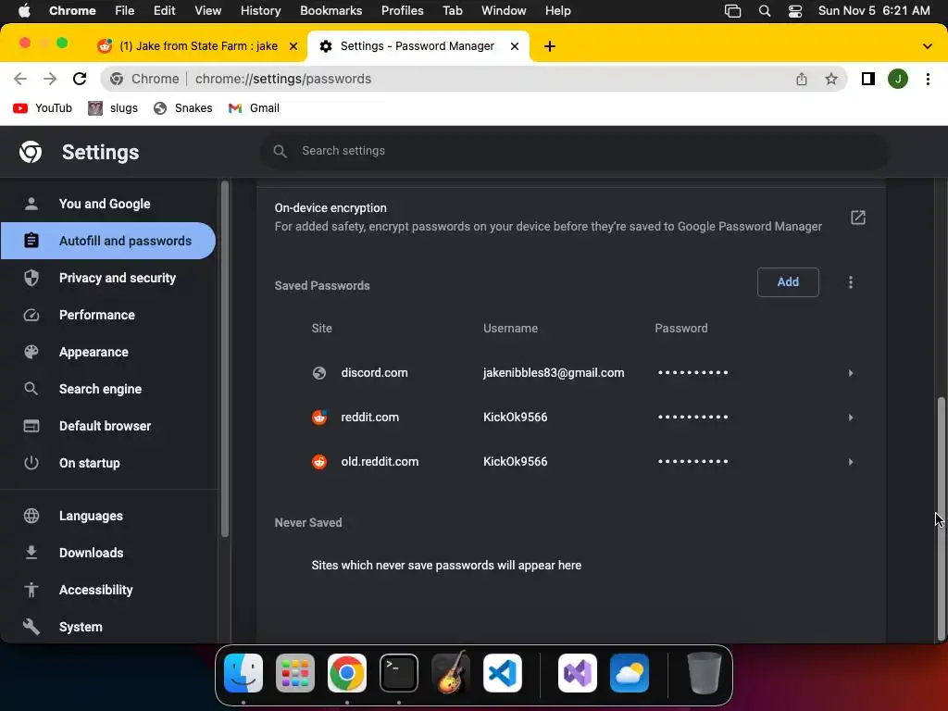Open on-device encryption external link icon

point(858,217)
